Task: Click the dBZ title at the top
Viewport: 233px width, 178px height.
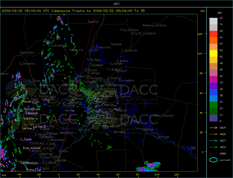Action: 116,4
